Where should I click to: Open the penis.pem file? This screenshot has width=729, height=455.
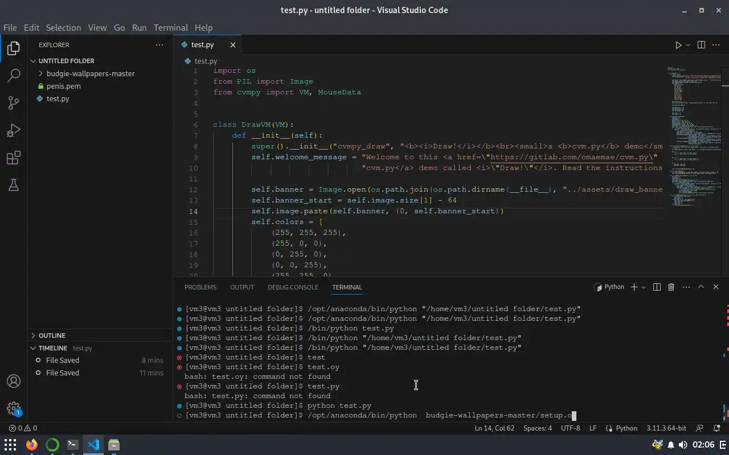point(64,86)
